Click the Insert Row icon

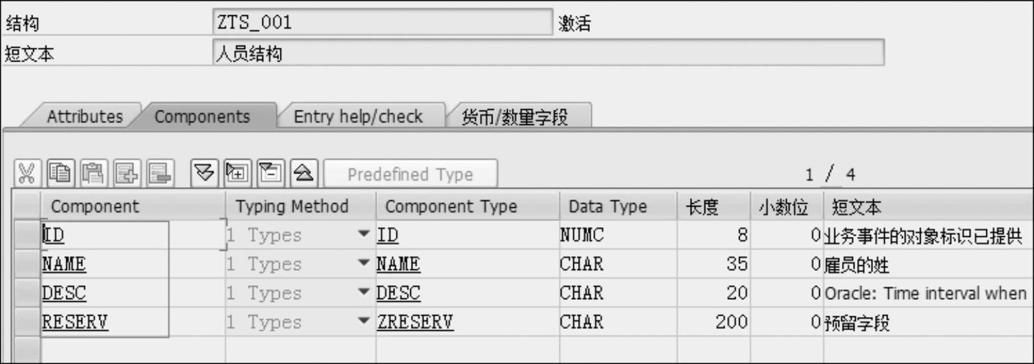pos(126,174)
